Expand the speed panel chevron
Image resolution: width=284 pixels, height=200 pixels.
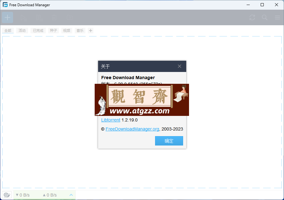tap(71, 195)
